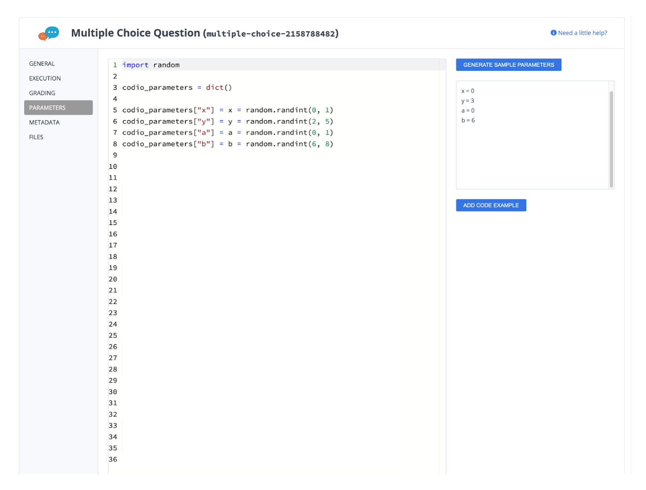The height and width of the screenshot is (490, 646).
Task: Click the blue info icon beside help link
Action: point(553,33)
